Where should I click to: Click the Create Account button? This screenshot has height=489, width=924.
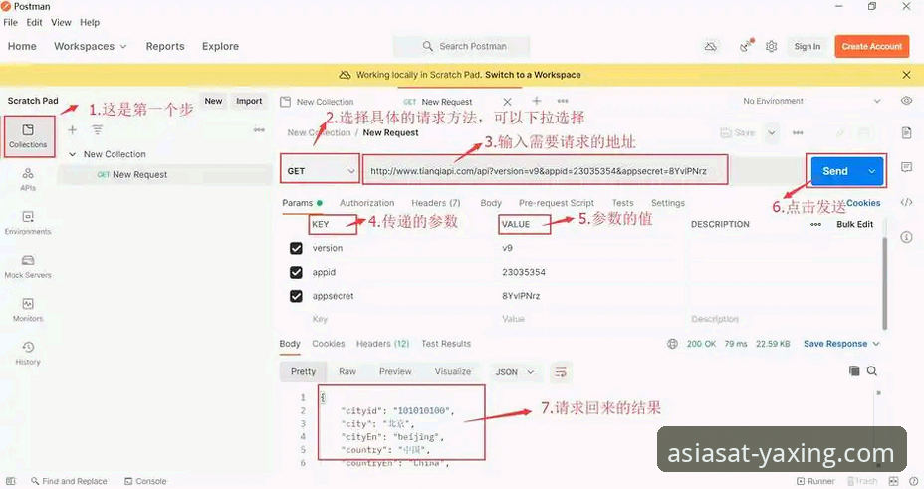(x=871, y=46)
